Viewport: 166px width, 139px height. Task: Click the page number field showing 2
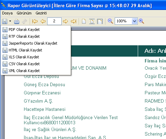(54, 21)
